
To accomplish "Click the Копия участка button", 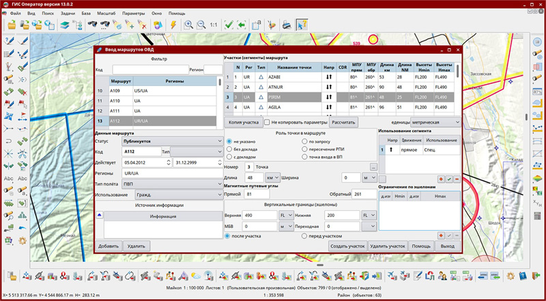I will (x=244, y=123).
